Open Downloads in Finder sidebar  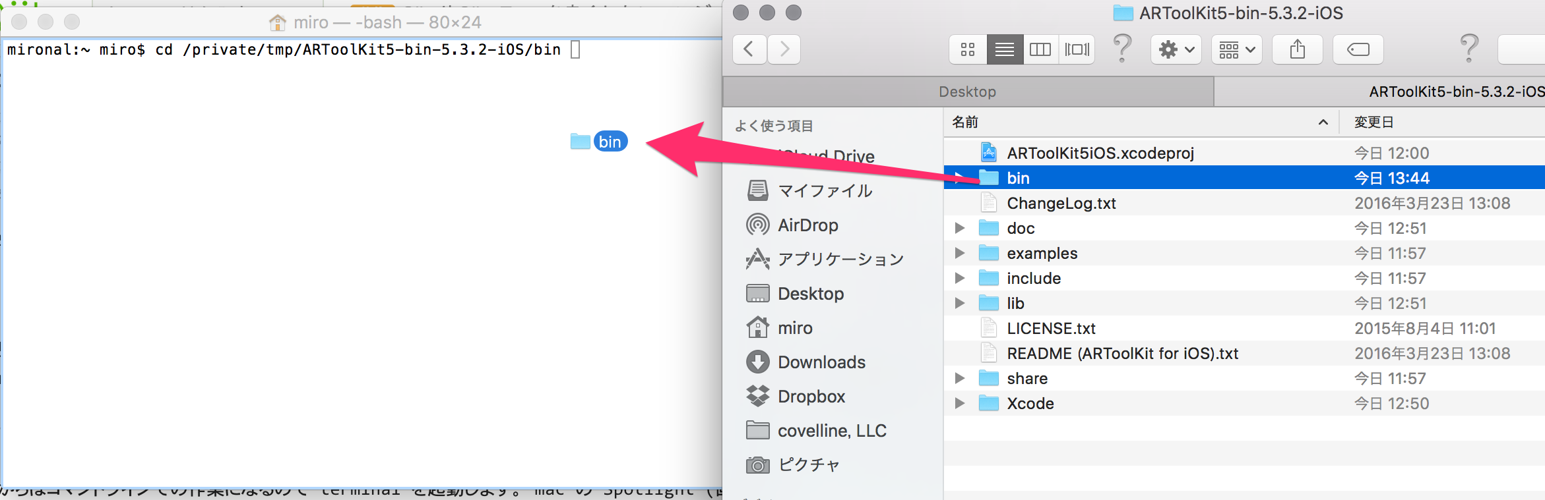click(x=821, y=362)
